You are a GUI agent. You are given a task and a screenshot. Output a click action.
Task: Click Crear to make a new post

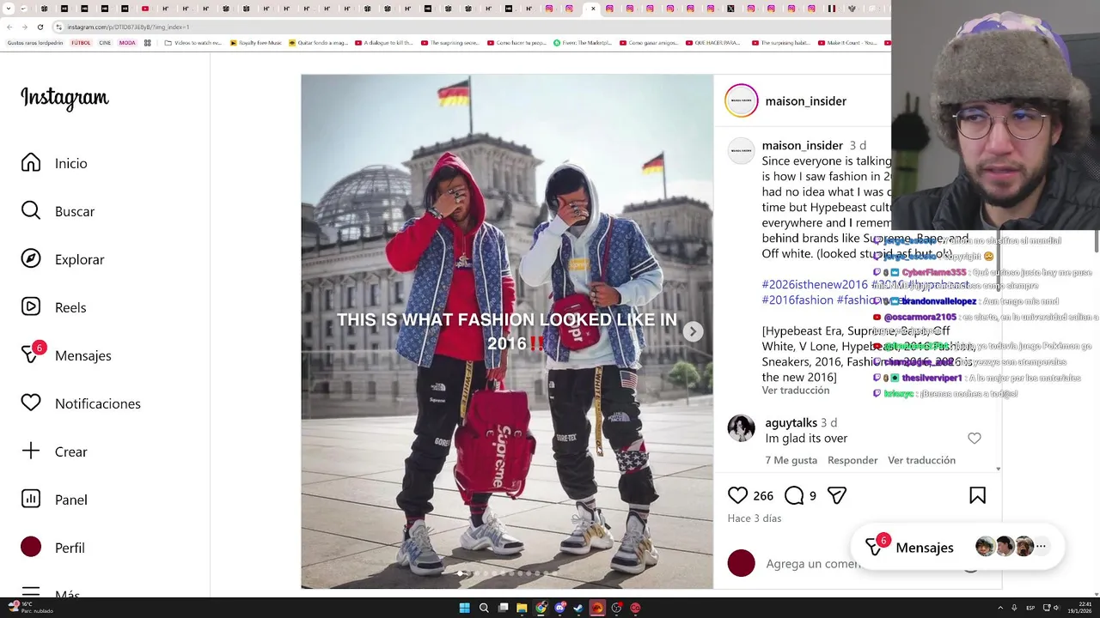(54, 451)
